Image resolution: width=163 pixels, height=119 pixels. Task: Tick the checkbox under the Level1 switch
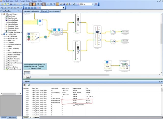point(78,24)
